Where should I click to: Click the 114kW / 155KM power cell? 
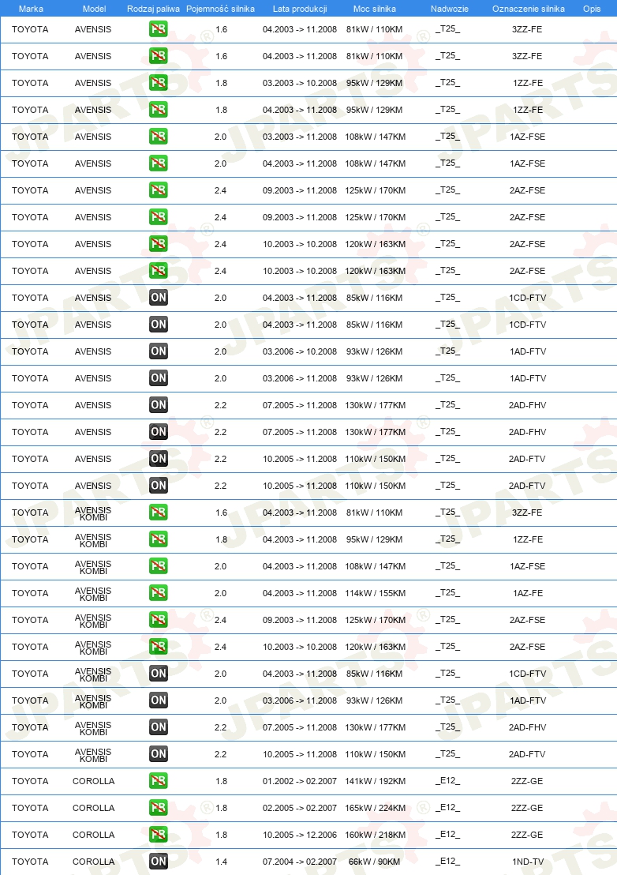point(375,593)
